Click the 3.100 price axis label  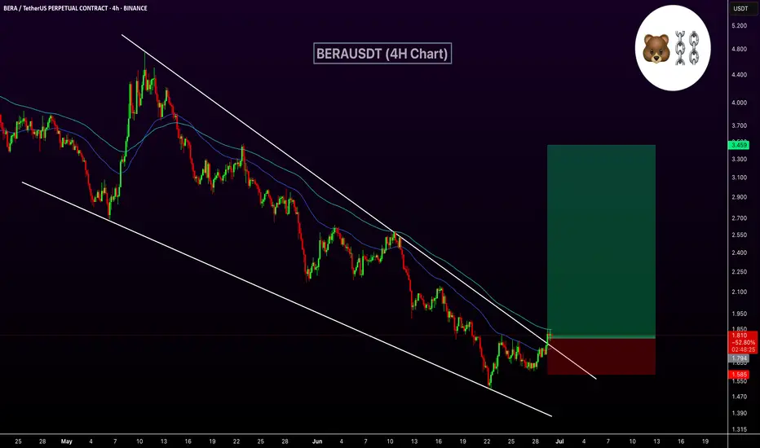(739, 178)
